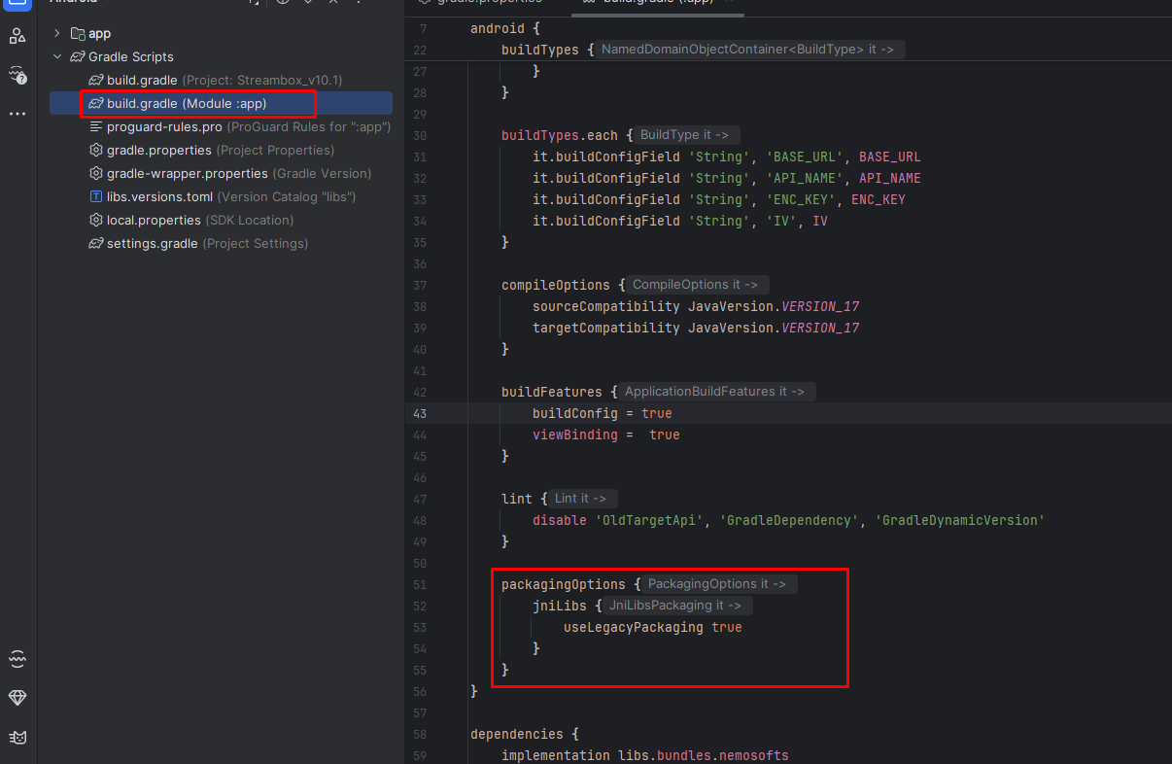Screen dimensions: 1172x764
Task: Click the Gradle Scripts elephant icon
Action: coord(78,56)
